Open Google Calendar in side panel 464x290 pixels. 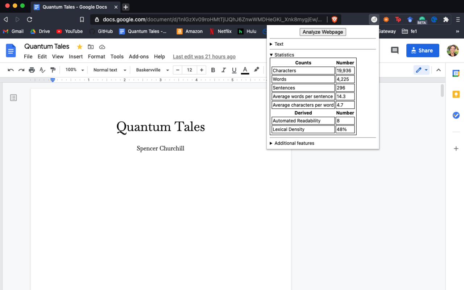456,74
